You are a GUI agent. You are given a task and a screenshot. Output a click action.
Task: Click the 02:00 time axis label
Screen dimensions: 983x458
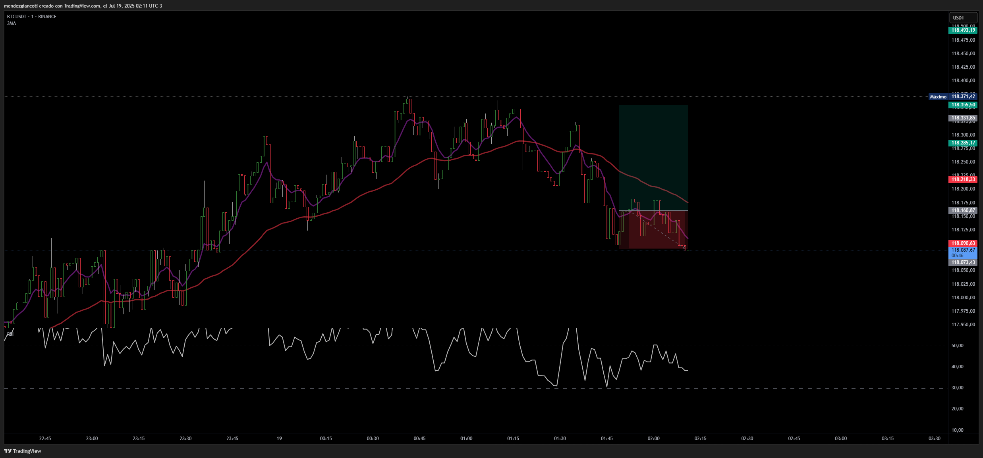[x=653, y=439]
